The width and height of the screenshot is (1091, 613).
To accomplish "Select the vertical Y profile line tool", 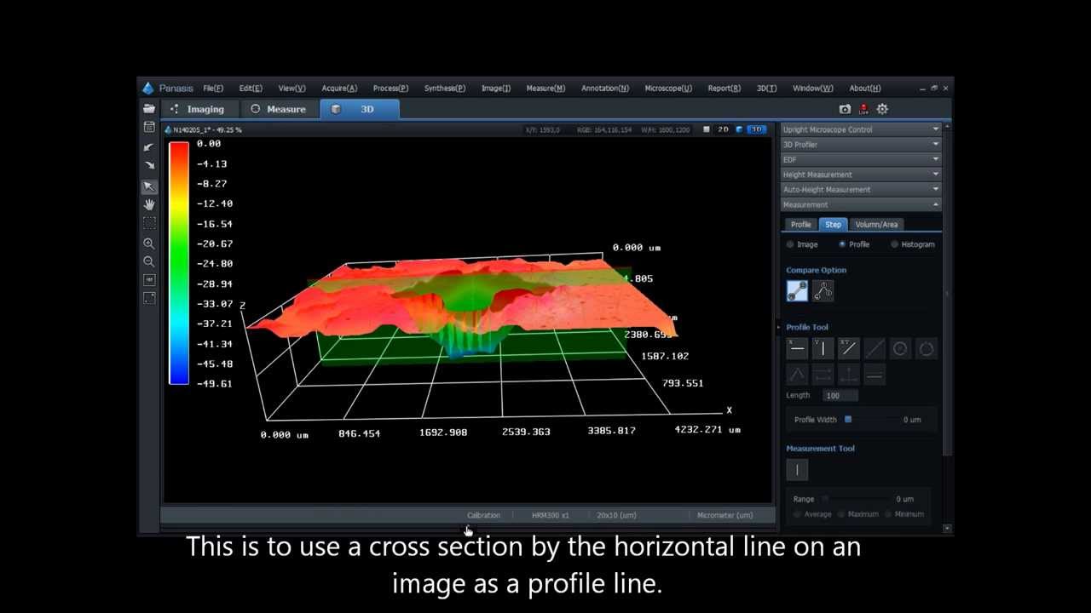I will 823,348.
